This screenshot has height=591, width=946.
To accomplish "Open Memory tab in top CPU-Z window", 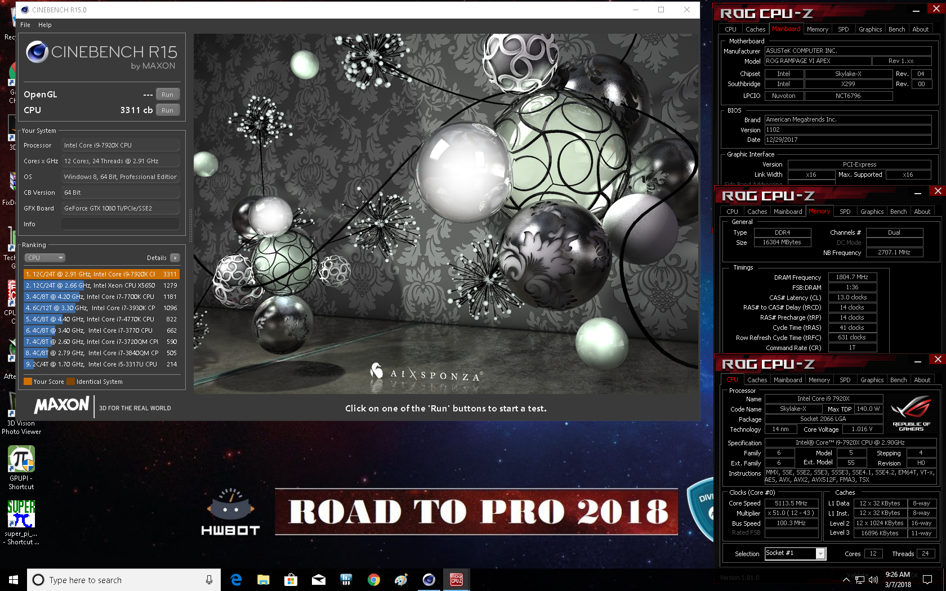I will pos(817,29).
